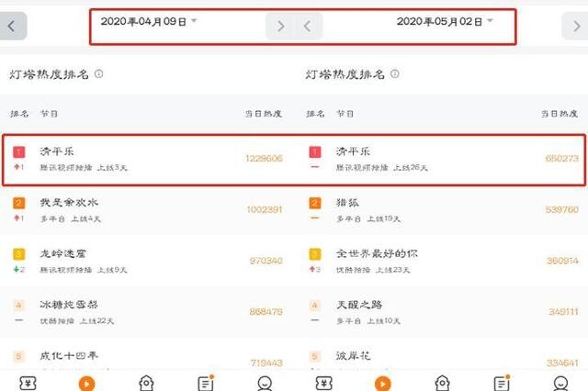Click heat value 539760

coord(562,209)
